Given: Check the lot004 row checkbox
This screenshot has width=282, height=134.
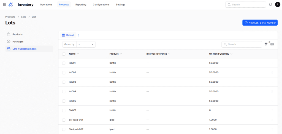Looking at the screenshot, I should [x=64, y=91].
